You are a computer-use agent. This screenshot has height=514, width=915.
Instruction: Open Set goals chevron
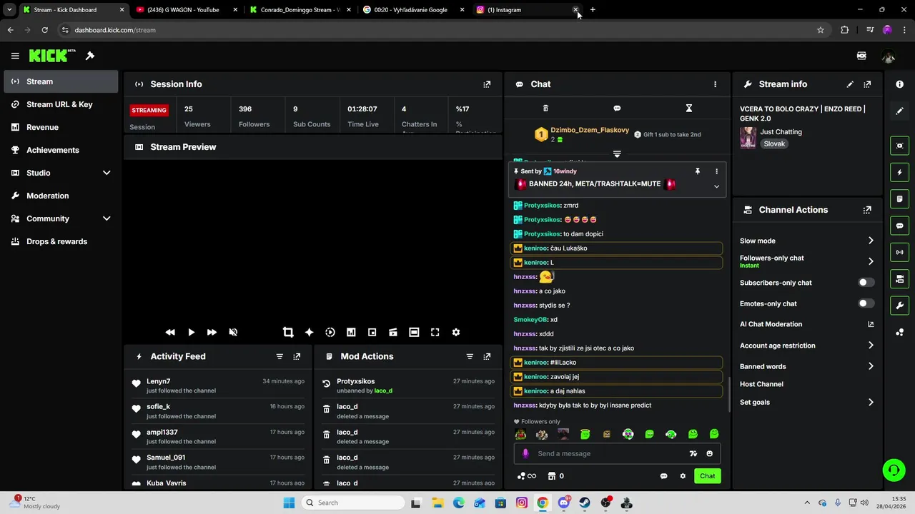tap(871, 403)
